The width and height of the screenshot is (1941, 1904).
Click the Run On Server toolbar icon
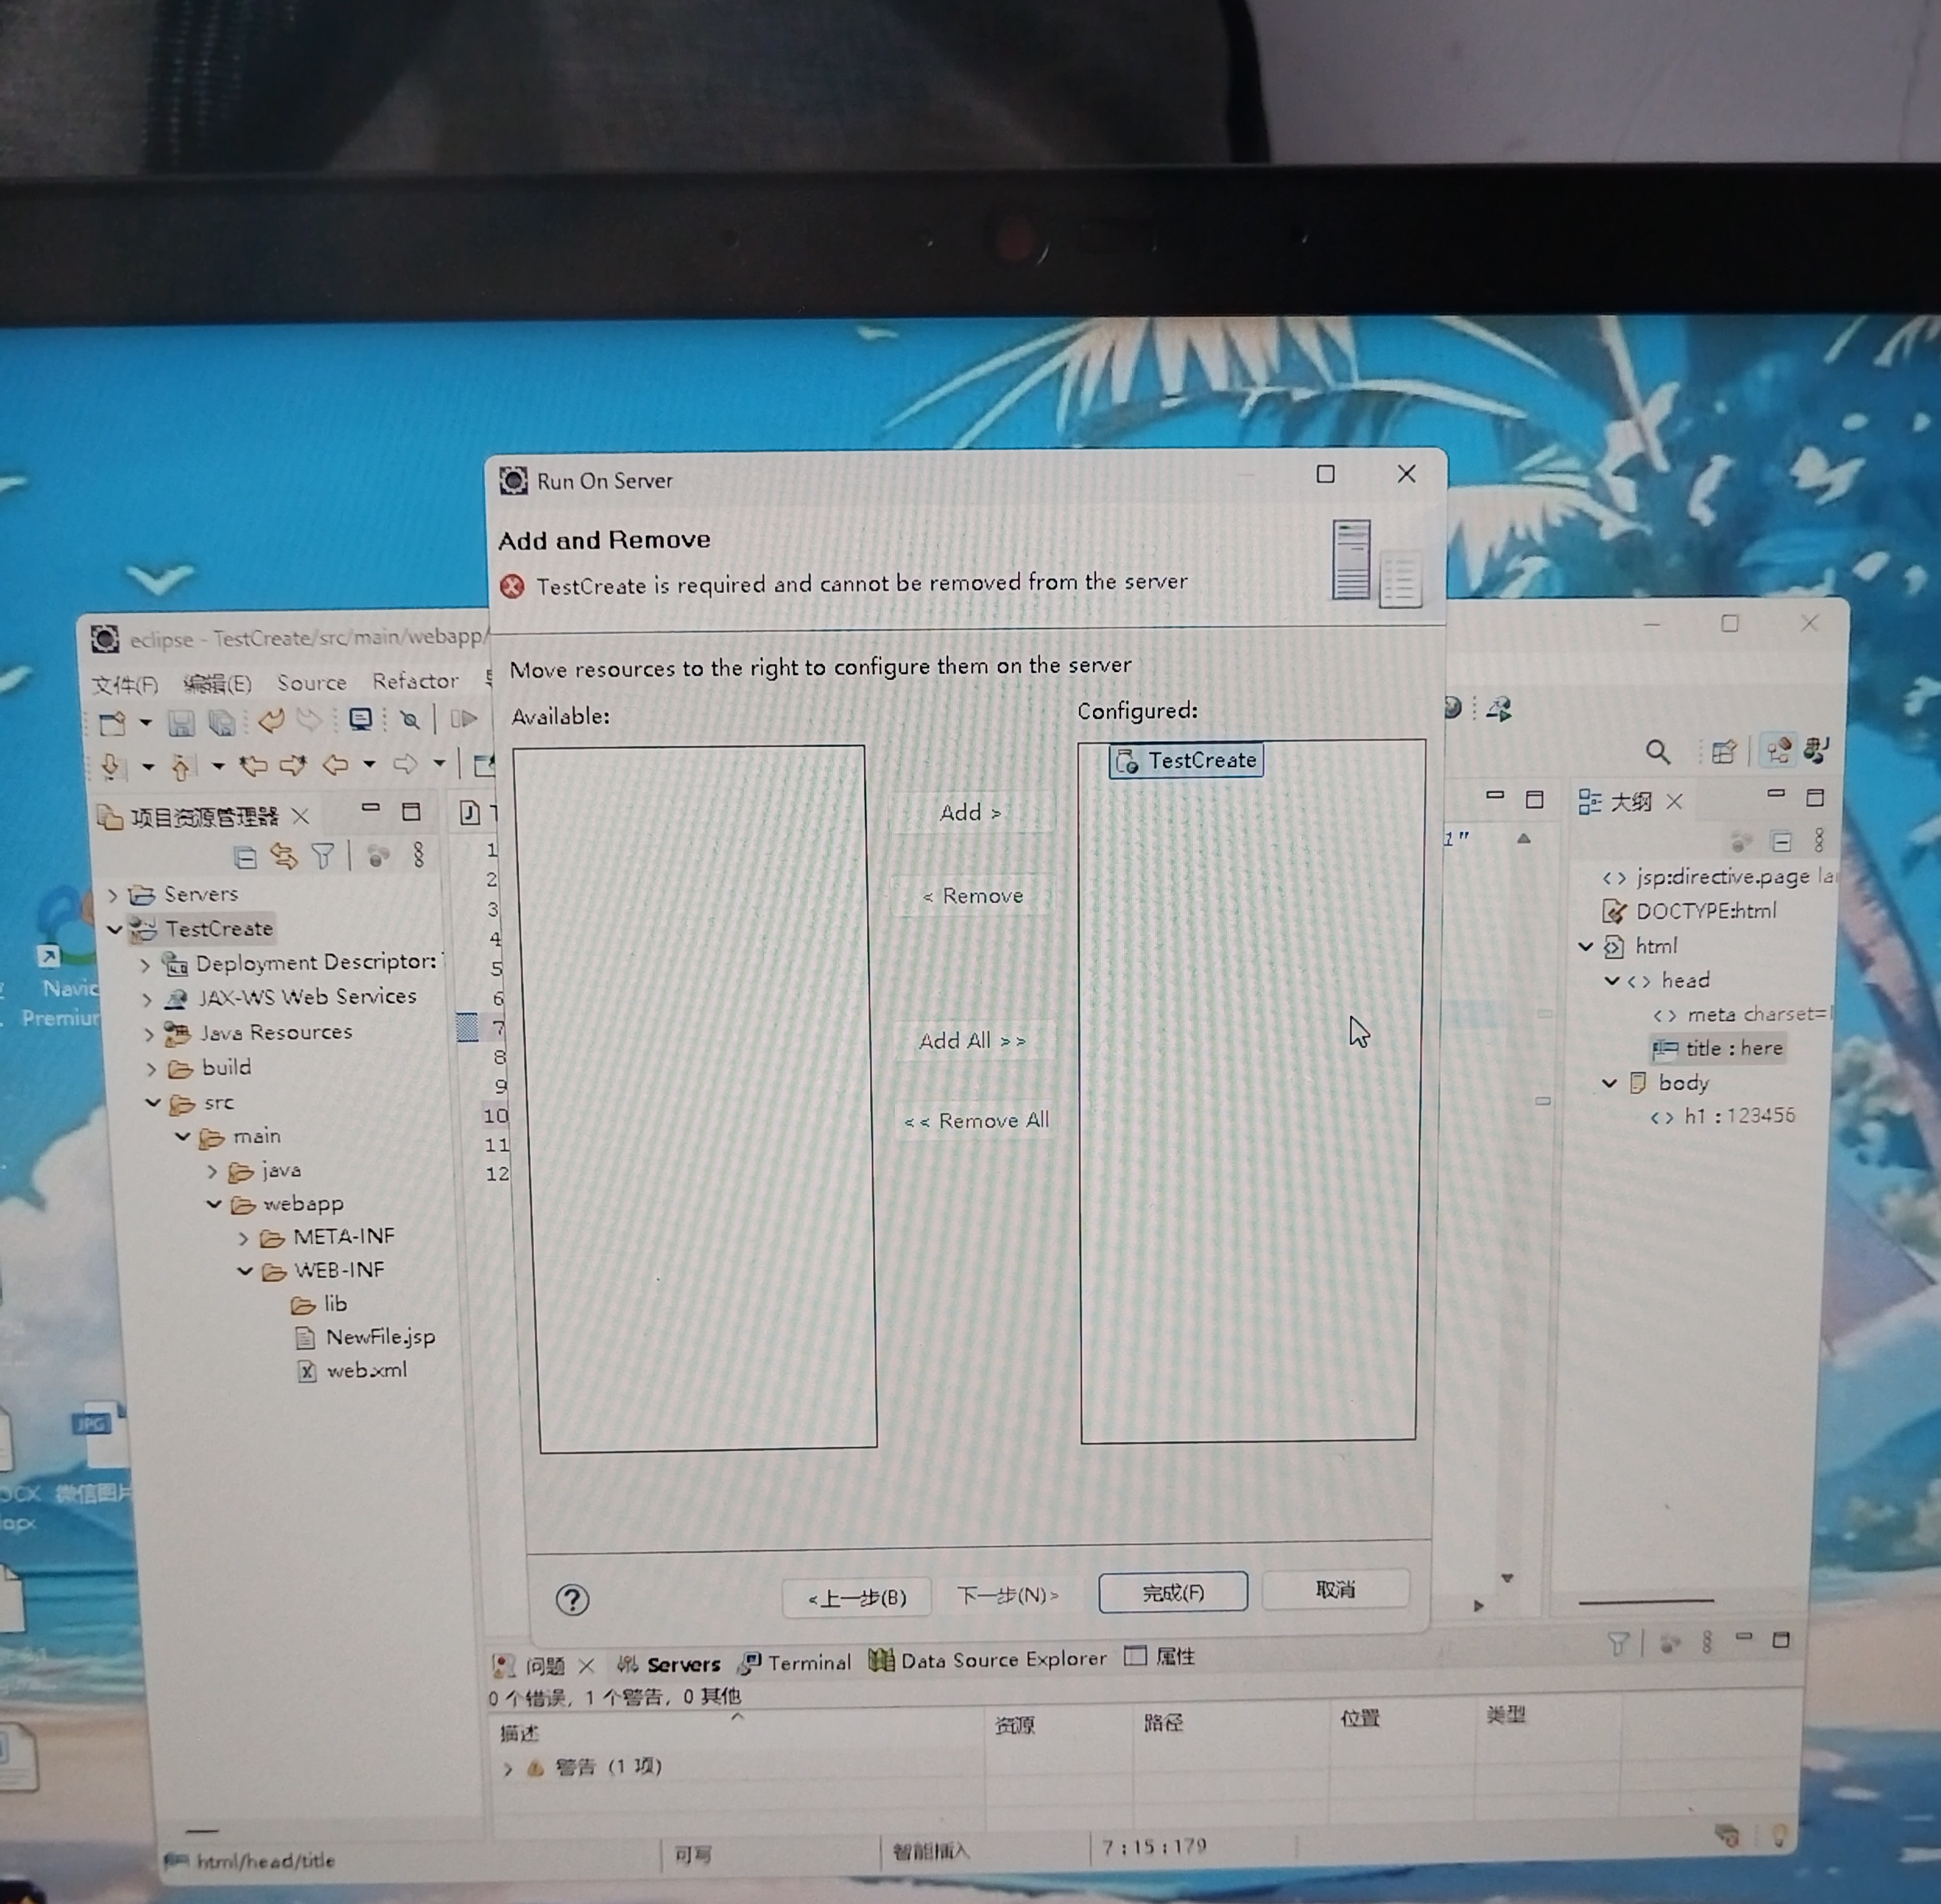click(1499, 709)
